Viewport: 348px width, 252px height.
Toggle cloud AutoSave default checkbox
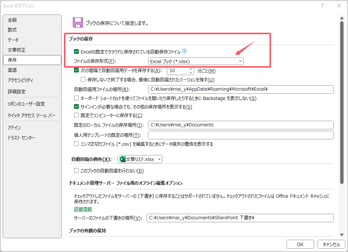pyautogui.click(x=77, y=52)
